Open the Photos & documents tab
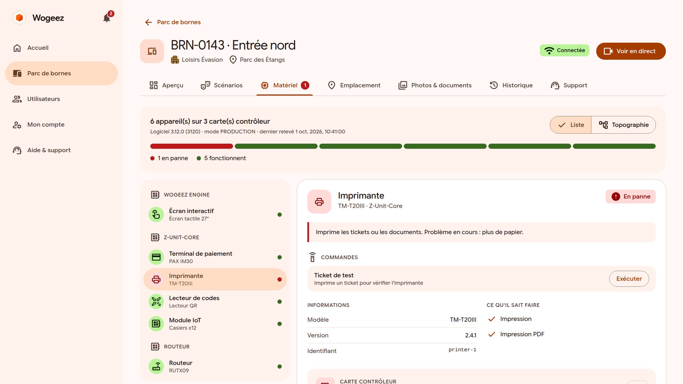 point(435,85)
